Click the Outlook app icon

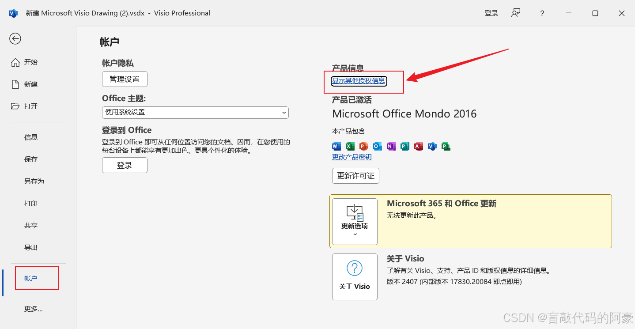point(378,146)
